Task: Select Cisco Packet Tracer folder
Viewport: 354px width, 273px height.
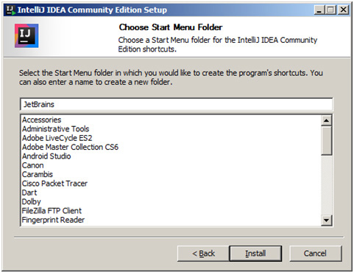Action: pyautogui.click(x=54, y=184)
